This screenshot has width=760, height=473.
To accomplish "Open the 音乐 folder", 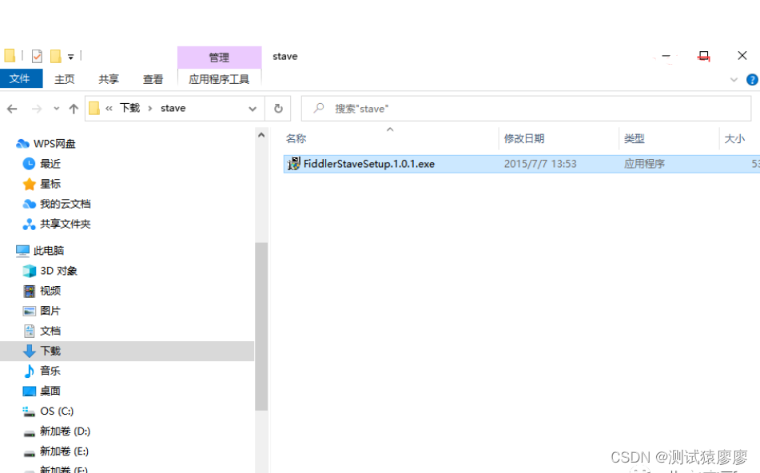I will [x=50, y=371].
